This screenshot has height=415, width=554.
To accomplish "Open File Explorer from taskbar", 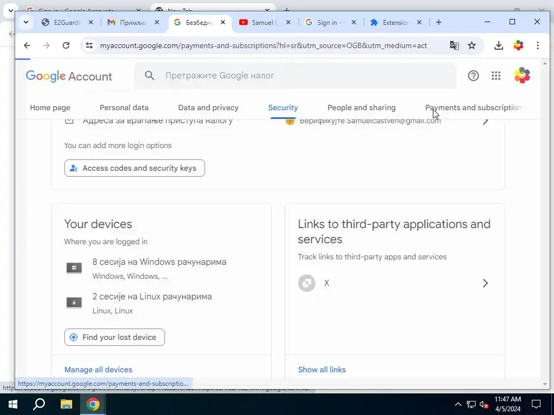I will point(66,404).
